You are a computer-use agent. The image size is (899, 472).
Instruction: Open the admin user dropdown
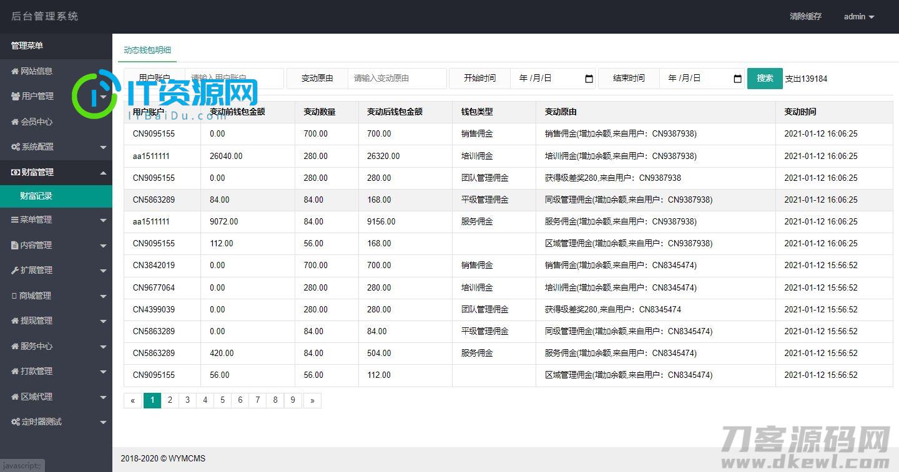coord(859,17)
